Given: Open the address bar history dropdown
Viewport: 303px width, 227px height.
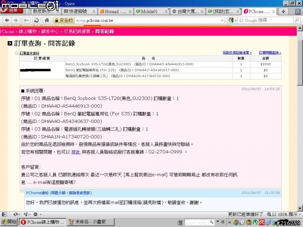Looking at the screenshot, I should pos(222,20).
